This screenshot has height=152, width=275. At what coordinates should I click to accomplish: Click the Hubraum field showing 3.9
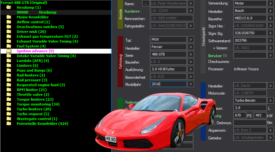tap(250, 108)
